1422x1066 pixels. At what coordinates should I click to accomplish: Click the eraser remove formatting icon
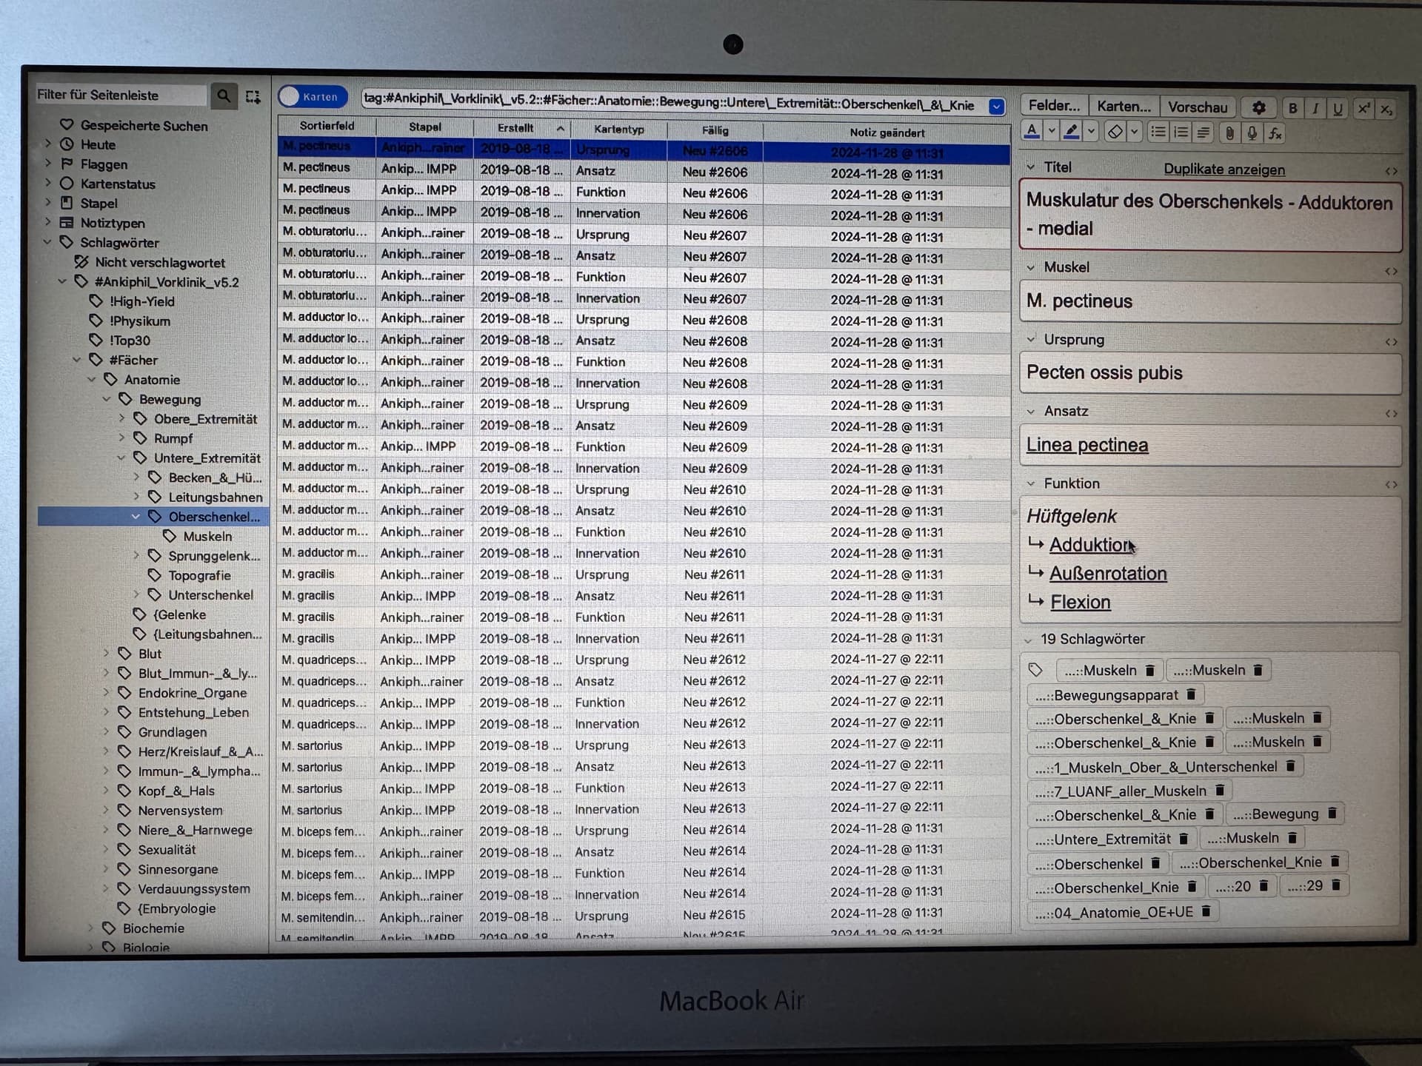pyautogui.click(x=1115, y=133)
